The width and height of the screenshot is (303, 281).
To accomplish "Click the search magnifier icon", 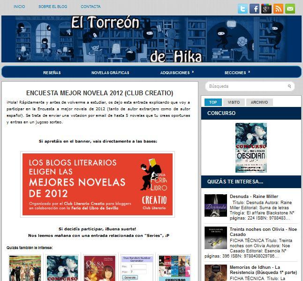I will pyautogui.click(x=289, y=86).
